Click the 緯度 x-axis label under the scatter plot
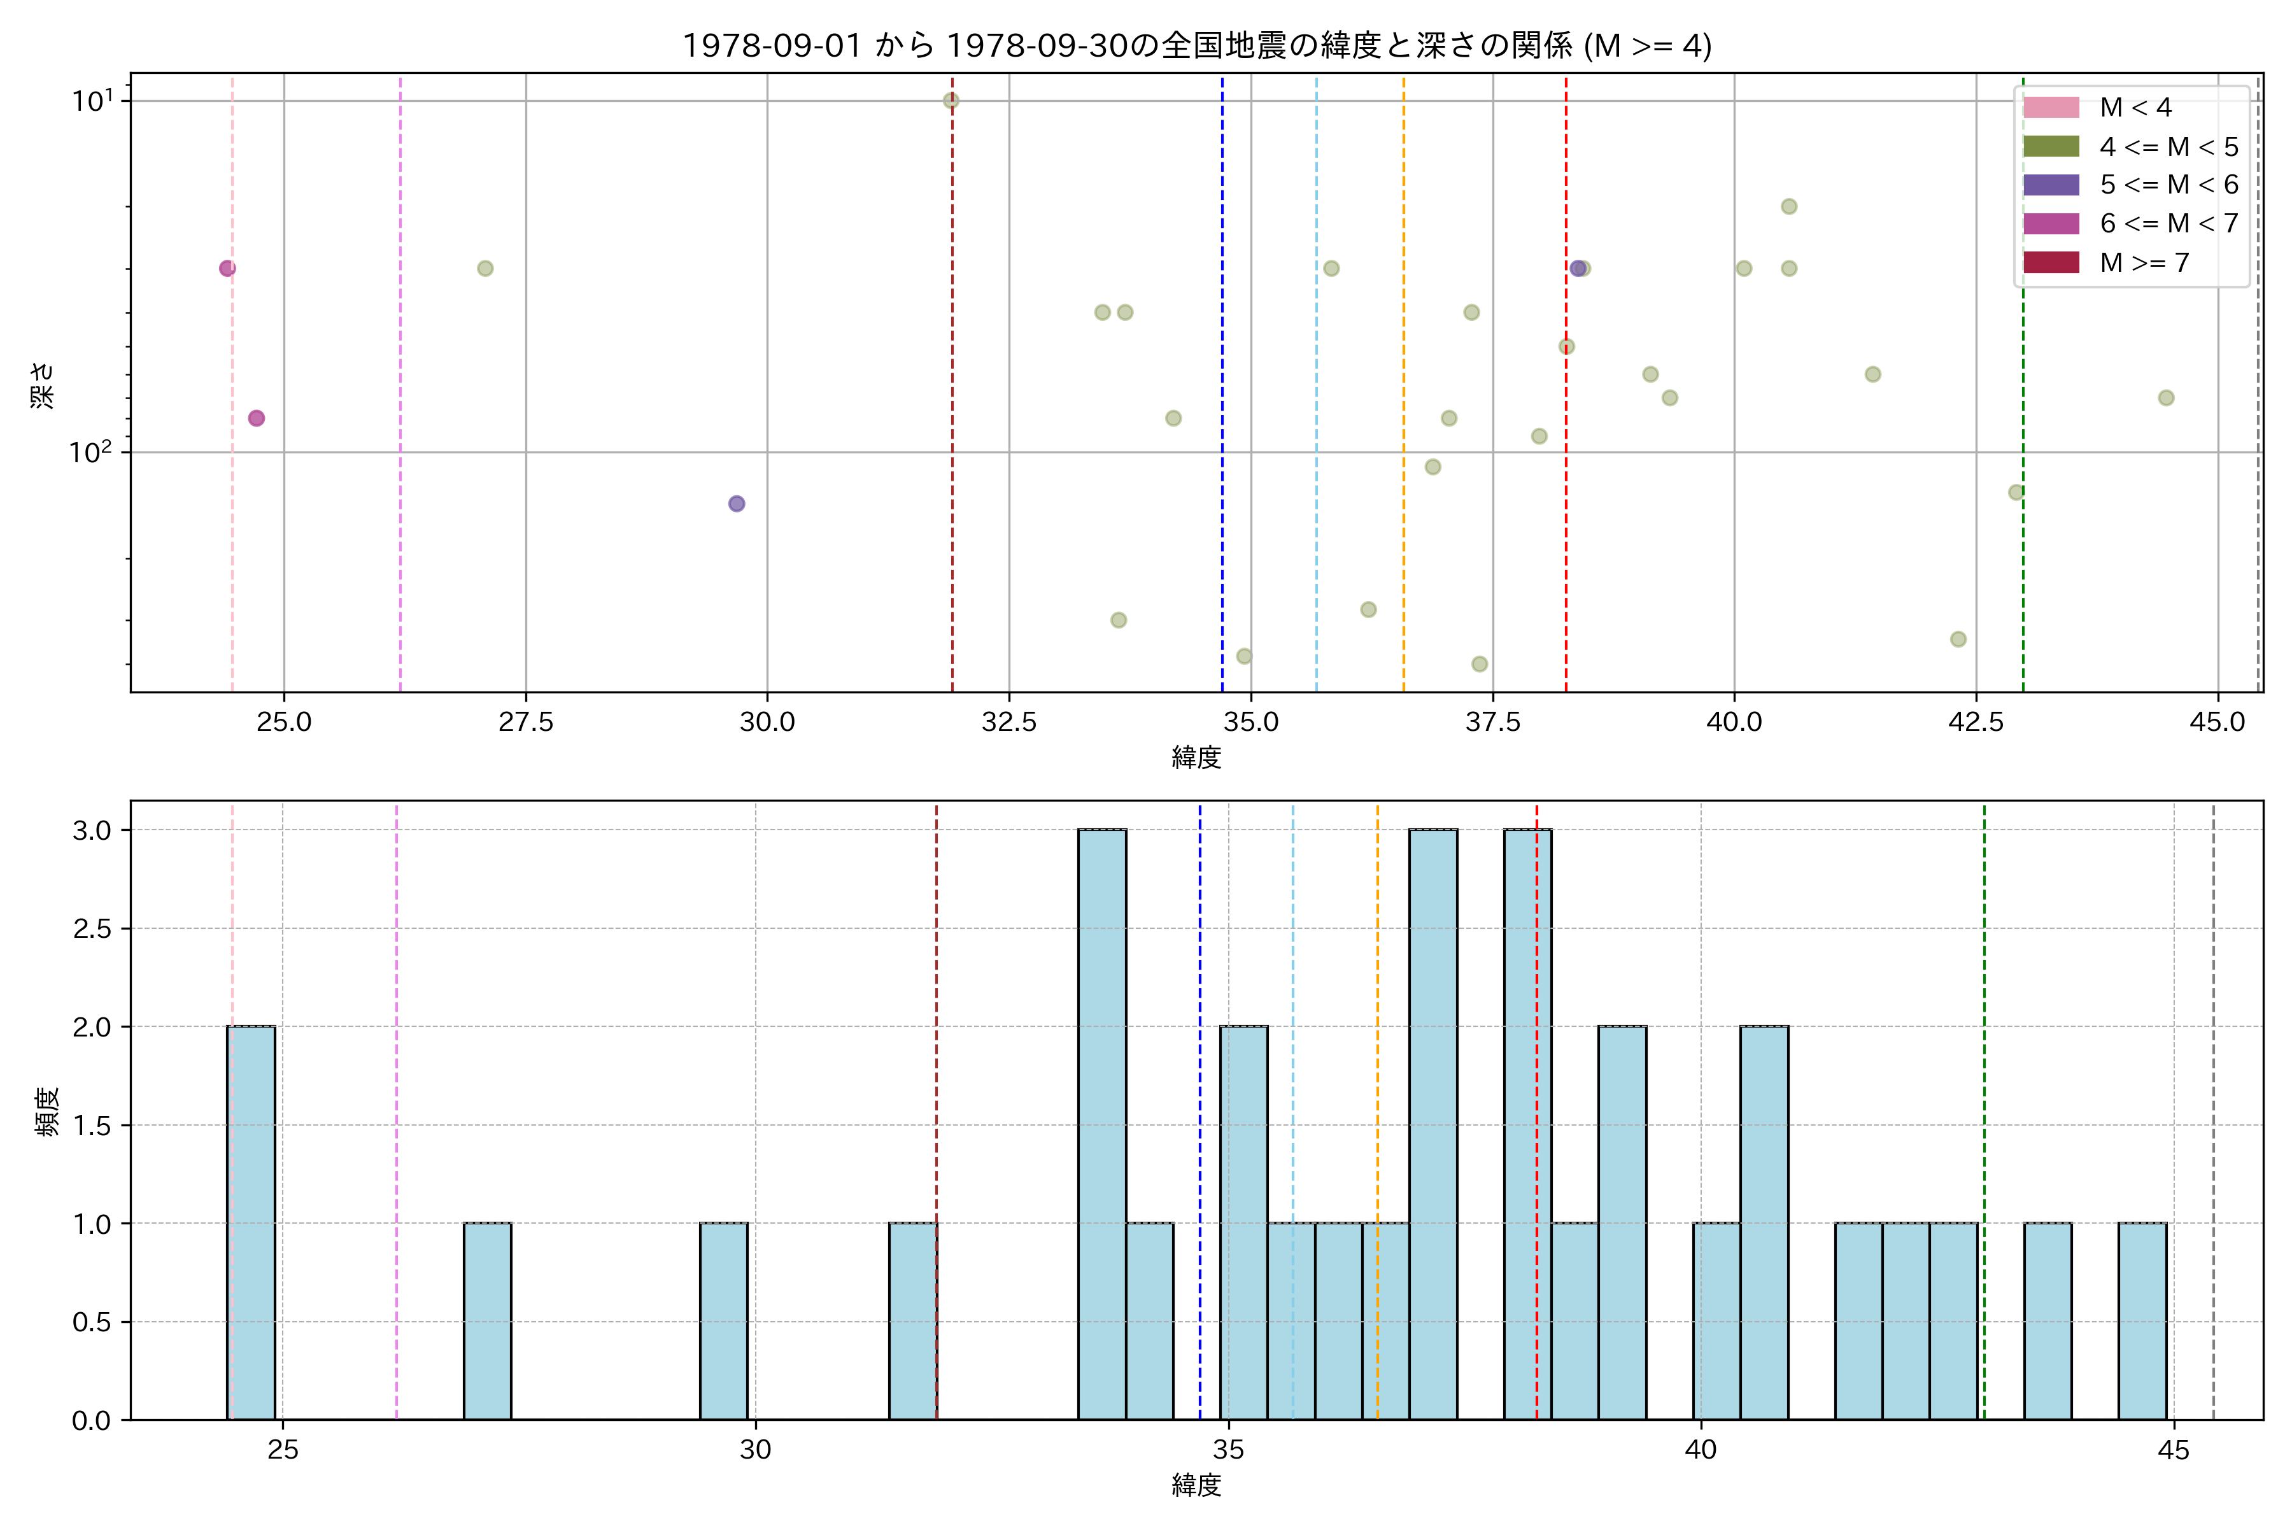The width and height of the screenshot is (2292, 1528). (1196, 757)
